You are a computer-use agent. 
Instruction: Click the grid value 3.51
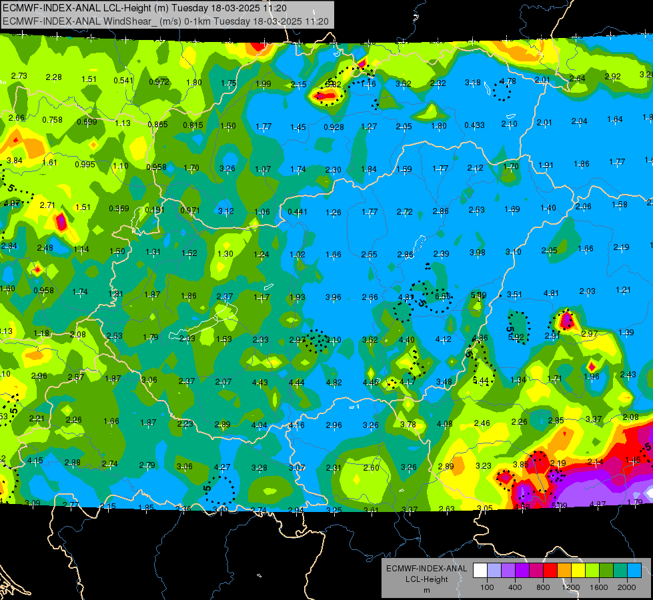pyautogui.click(x=514, y=295)
